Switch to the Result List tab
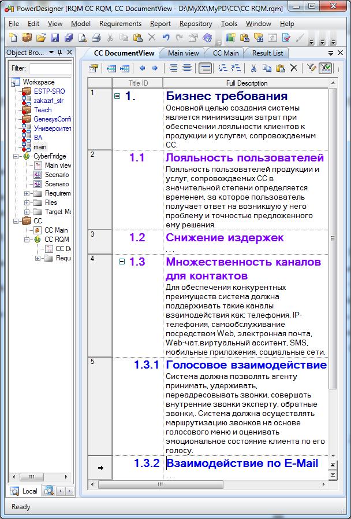This screenshot has height=519, width=351. point(267,53)
